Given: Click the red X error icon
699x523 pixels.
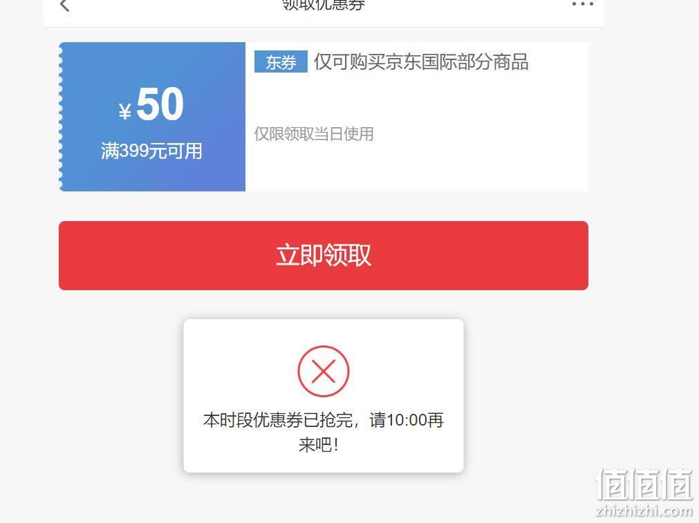Looking at the screenshot, I should pyautogui.click(x=323, y=371).
